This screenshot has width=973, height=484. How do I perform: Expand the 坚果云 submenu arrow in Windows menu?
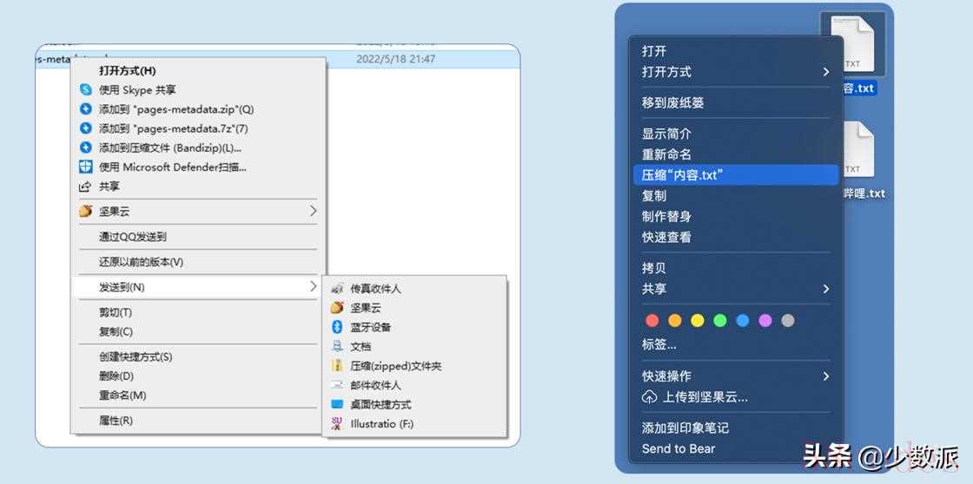click(x=313, y=212)
